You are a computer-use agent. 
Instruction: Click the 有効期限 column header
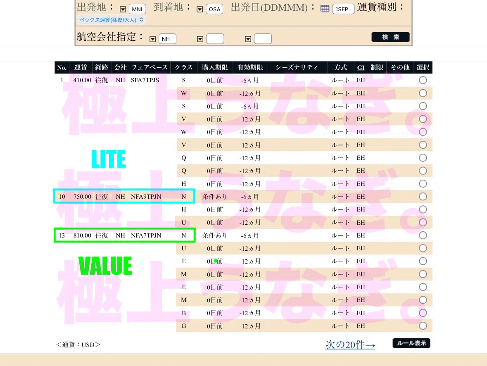pos(250,67)
